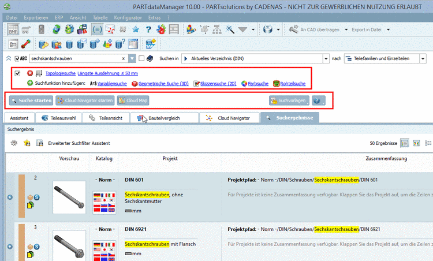The image size is (433, 261).
Task: Click the database with key icon
Action: (x=43, y=44)
